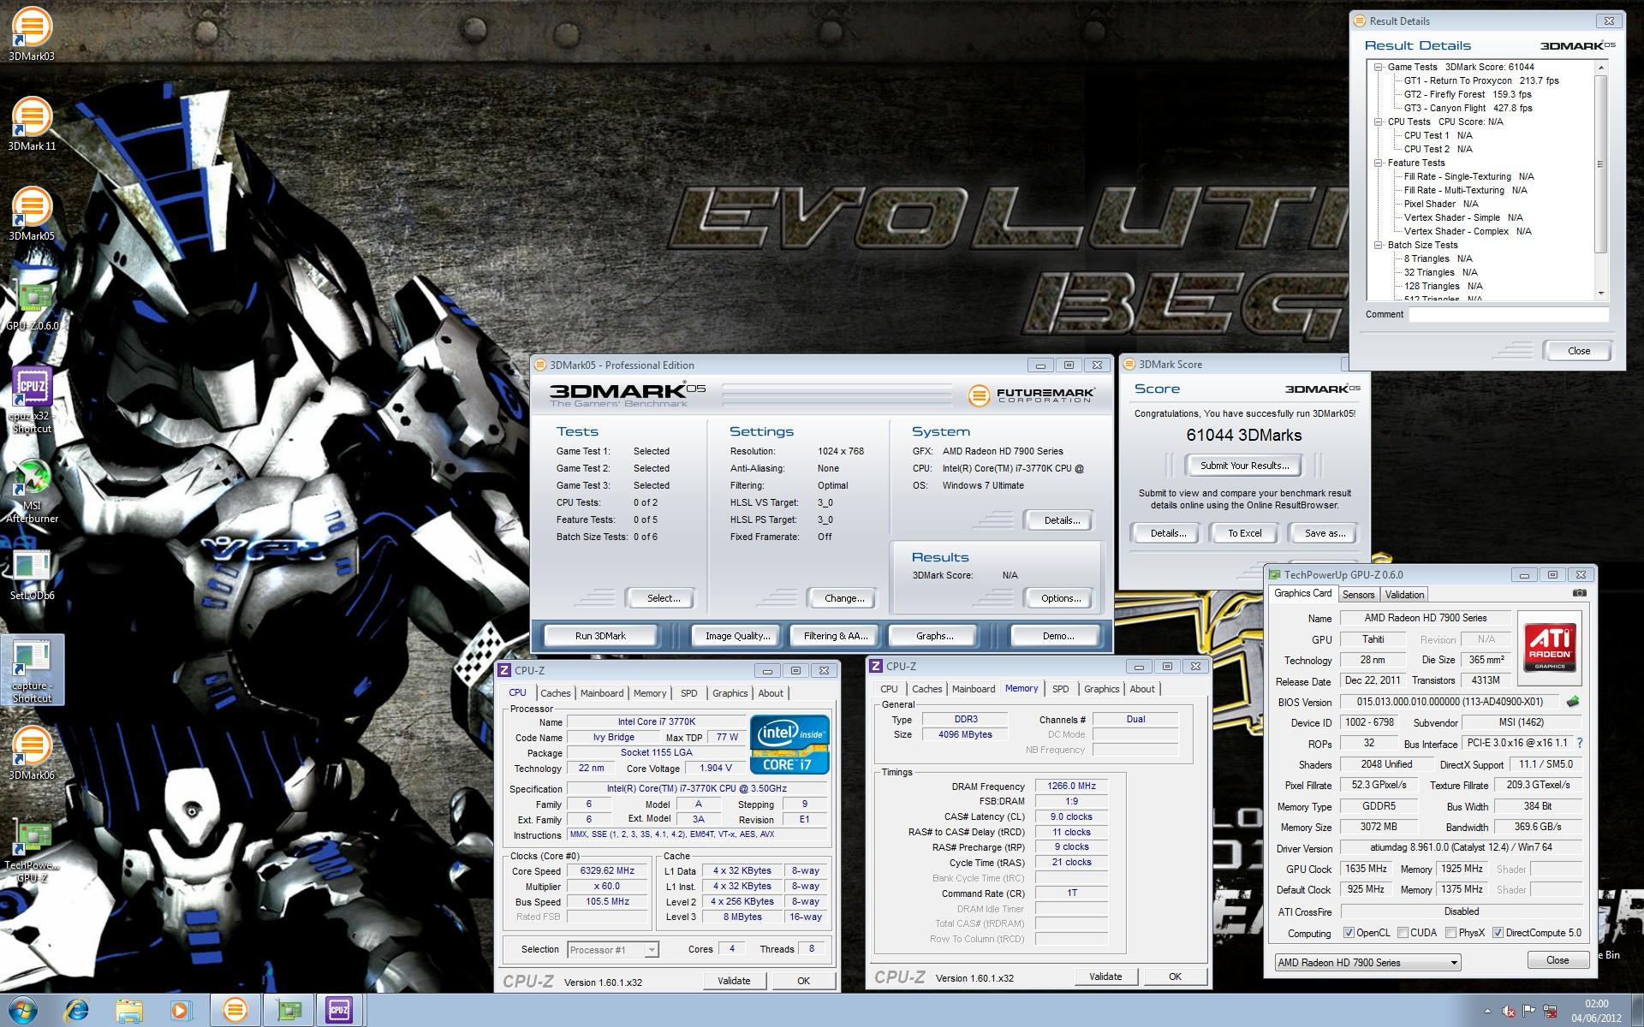
Task: Click Validate in CPU-Z Memory window
Action: pos(1105,977)
